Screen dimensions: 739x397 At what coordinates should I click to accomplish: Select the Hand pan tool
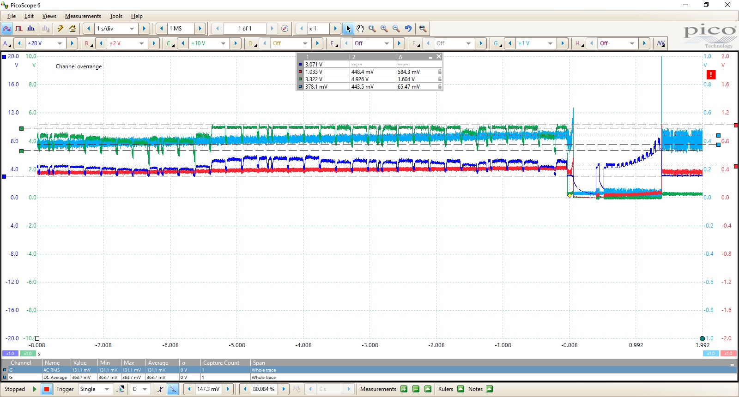click(360, 29)
